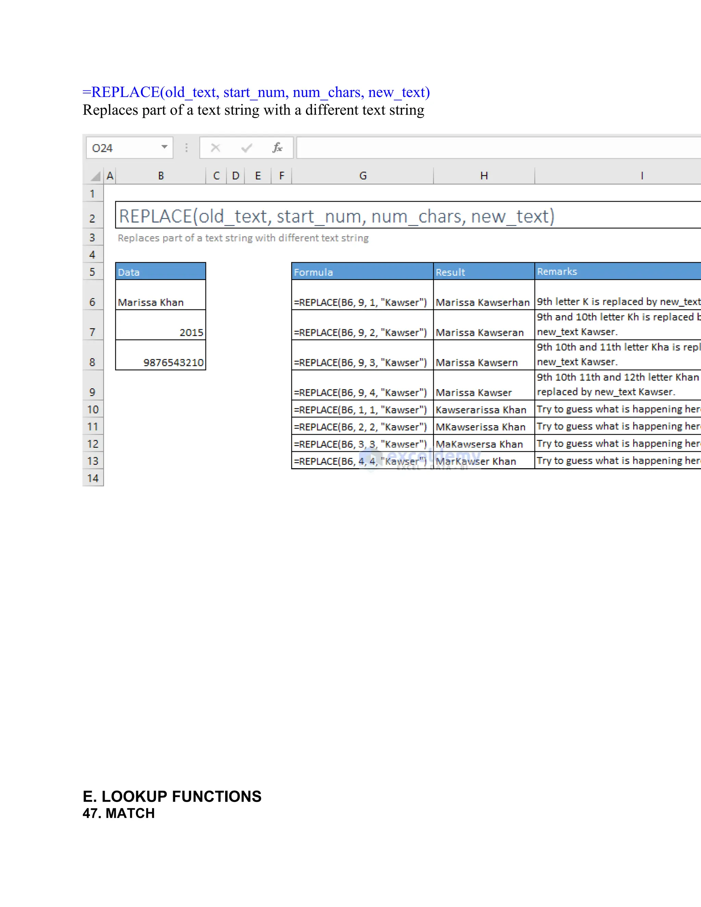Select column G header
This screenshot has height=907, width=701.
362,176
